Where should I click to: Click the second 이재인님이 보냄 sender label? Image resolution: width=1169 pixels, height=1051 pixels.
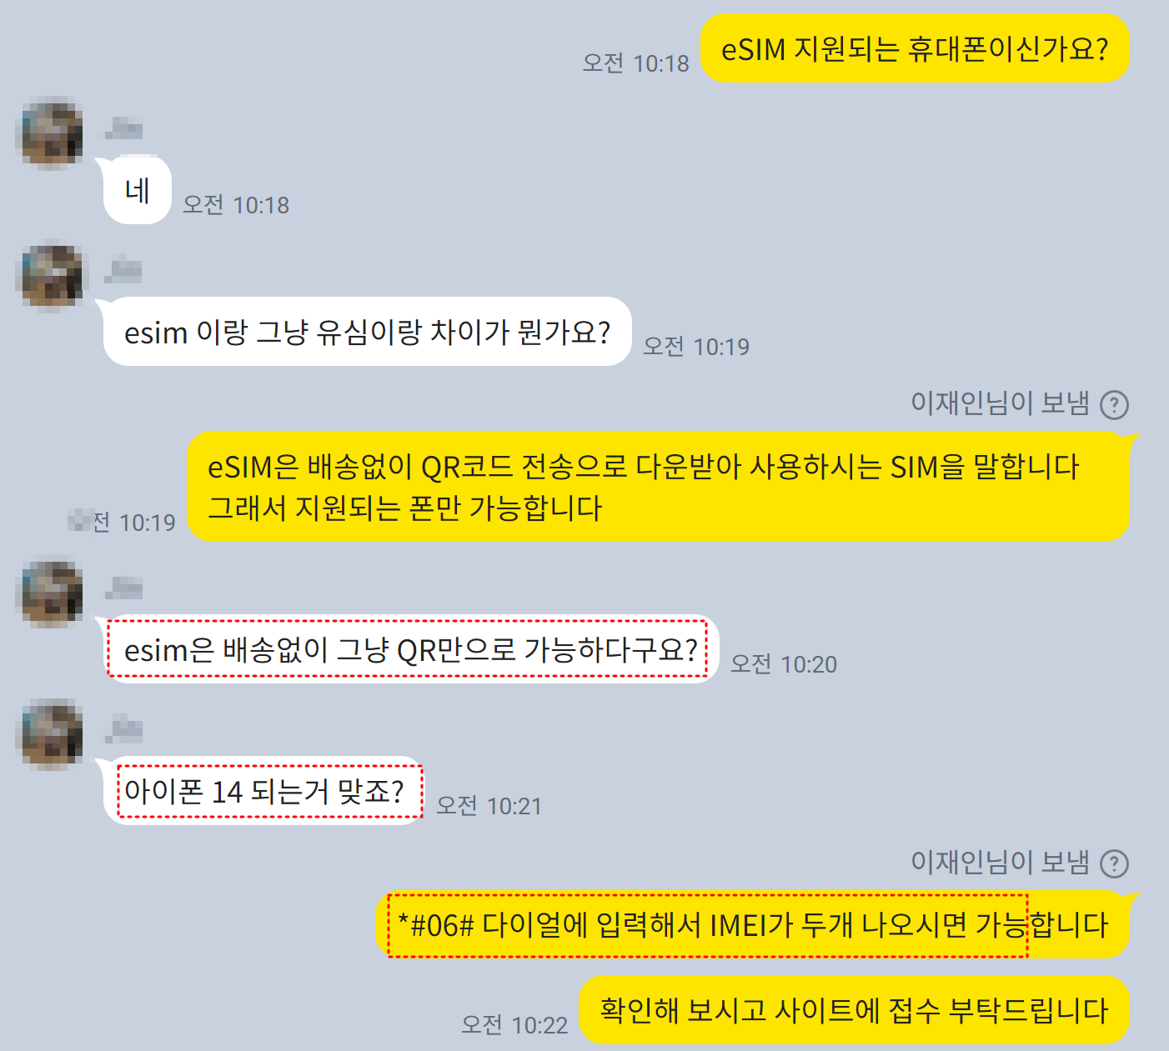point(1000,863)
